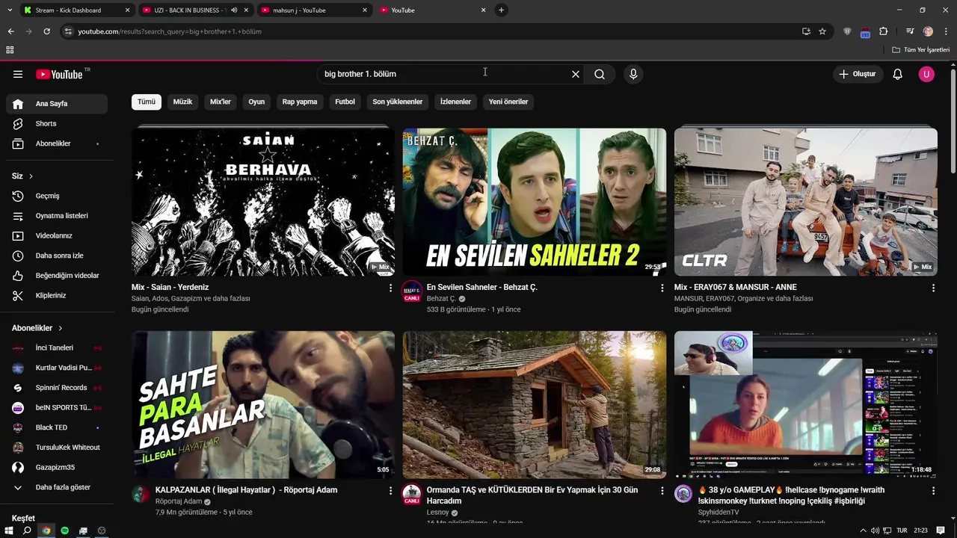Viewport: 957px width, 538px height.
Task: Open ERAY067 & MANSUR ANNE mix thumbnail
Action: point(806,202)
